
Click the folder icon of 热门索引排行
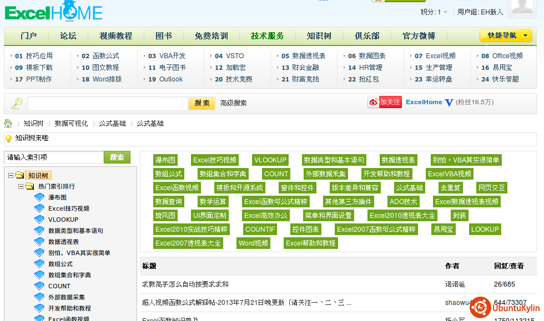coord(30,186)
